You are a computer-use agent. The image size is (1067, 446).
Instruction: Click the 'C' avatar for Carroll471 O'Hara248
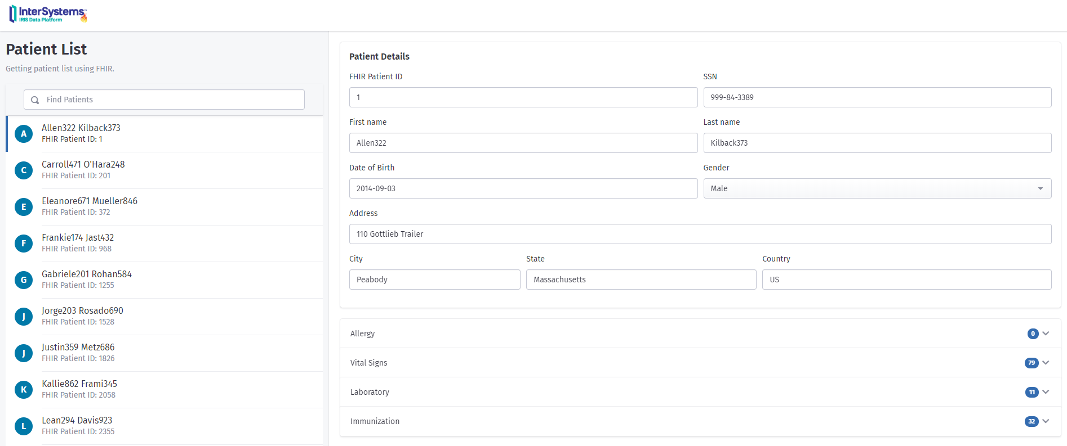(24, 170)
